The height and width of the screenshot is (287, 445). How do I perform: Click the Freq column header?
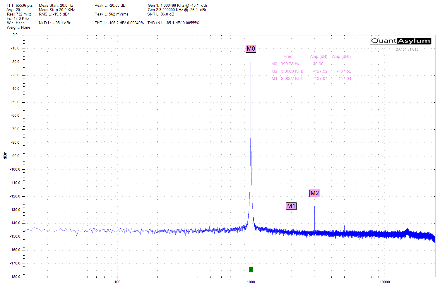(288, 57)
